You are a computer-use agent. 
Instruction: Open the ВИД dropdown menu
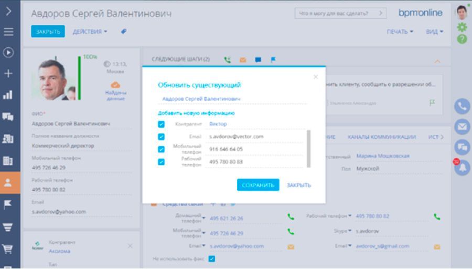click(434, 32)
